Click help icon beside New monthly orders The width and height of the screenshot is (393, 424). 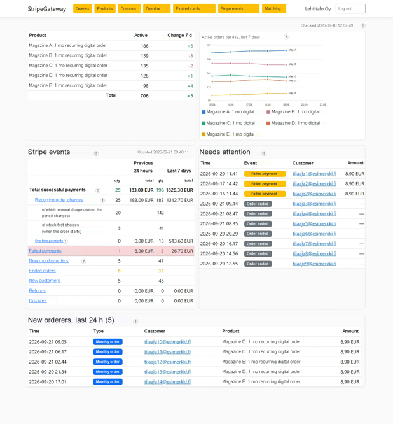[x=84, y=261]
